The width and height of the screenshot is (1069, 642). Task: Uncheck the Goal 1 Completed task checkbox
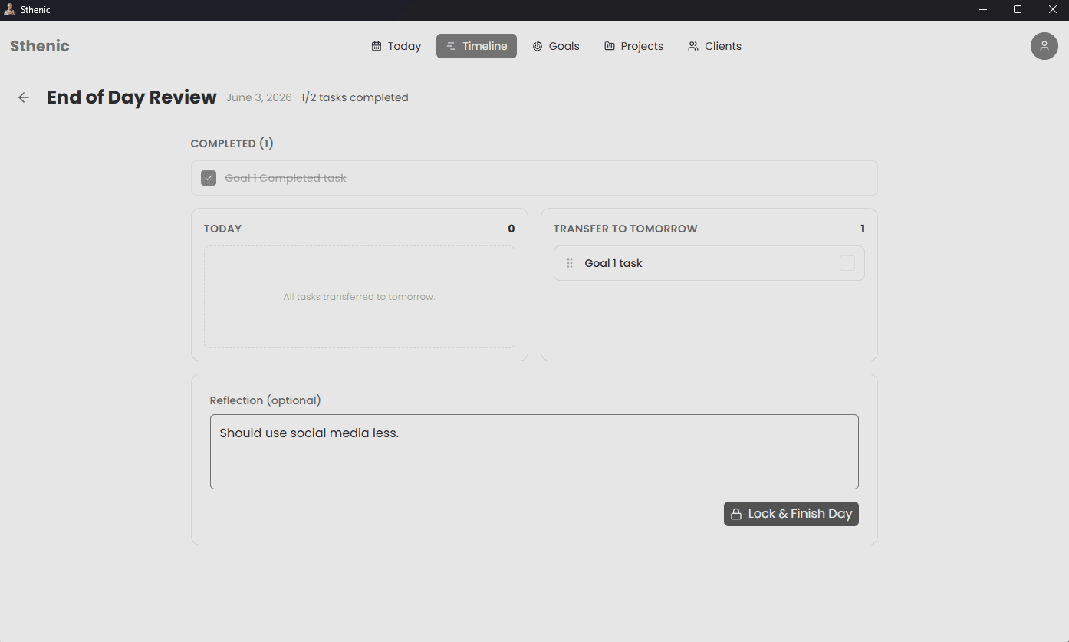(209, 178)
